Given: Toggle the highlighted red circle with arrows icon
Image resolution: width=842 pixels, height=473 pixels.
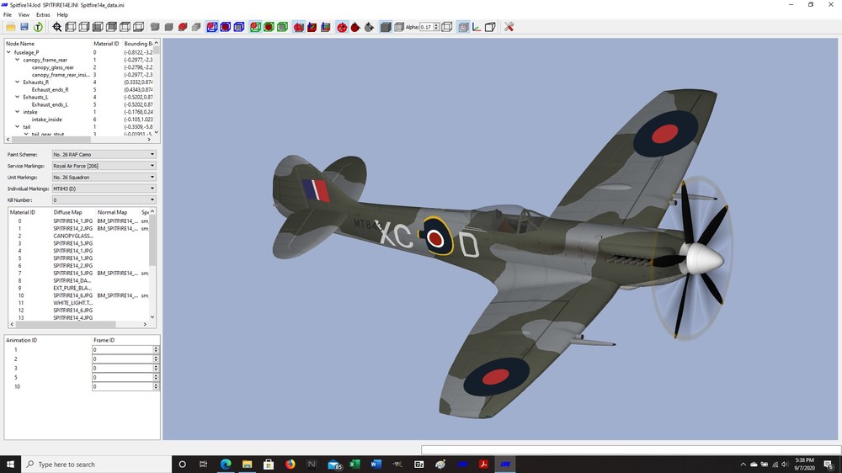Looking at the screenshot, I should [342, 27].
